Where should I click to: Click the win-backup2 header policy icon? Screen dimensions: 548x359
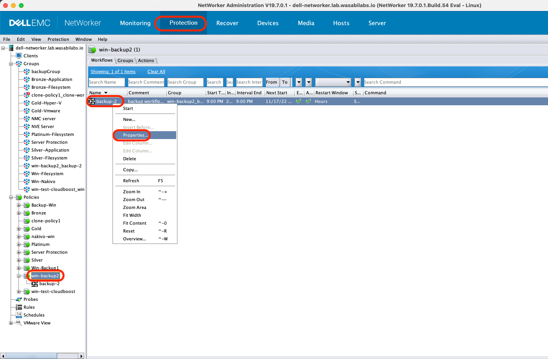[92, 49]
